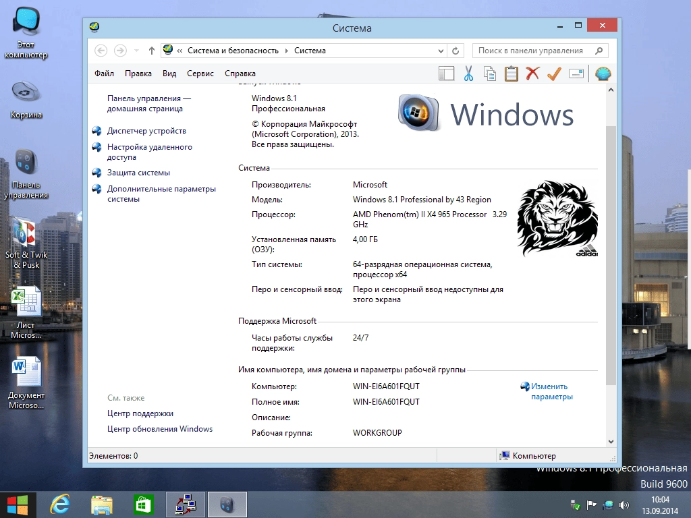Toggle the preview pane layout icon
Viewport: 691px width, 518px height.
coord(447,74)
